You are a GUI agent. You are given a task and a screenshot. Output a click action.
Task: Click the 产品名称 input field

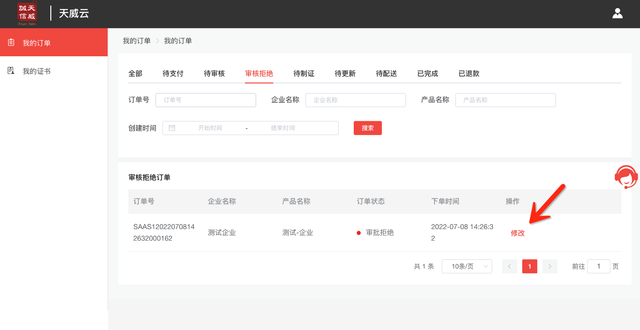pos(505,100)
